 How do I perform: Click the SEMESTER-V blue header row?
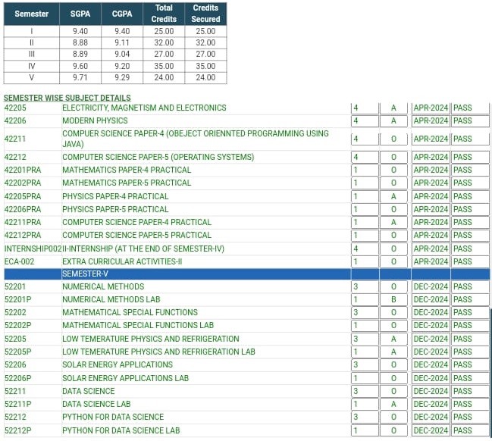pos(246,274)
